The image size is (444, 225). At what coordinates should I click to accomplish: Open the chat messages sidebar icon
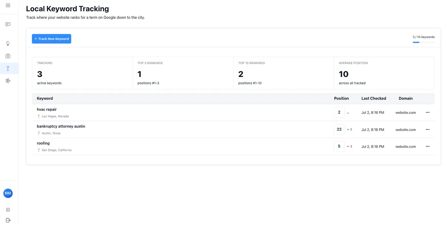[8, 24]
